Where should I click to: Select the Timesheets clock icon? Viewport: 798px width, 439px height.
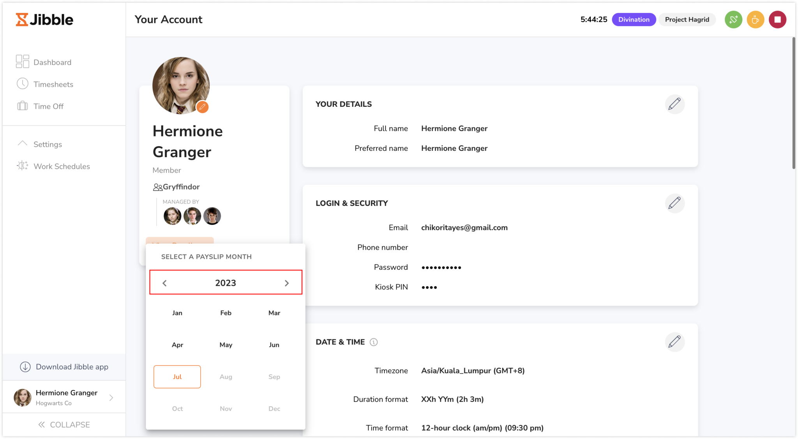click(x=23, y=84)
